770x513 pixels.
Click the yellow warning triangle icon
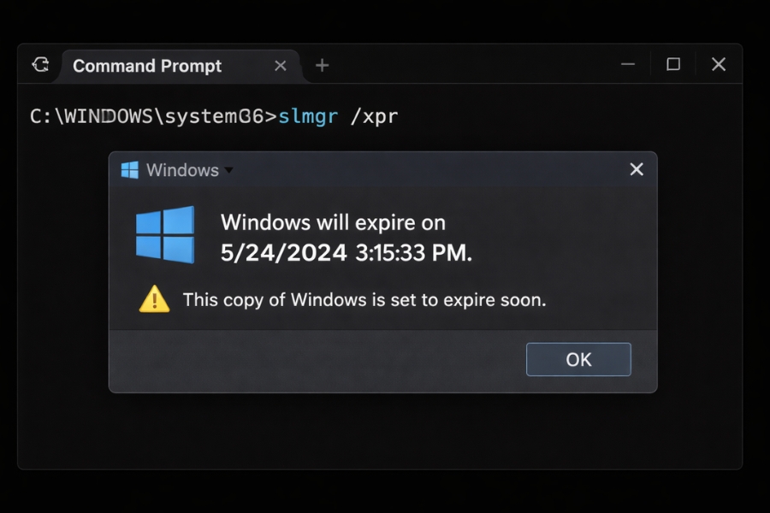coord(154,299)
